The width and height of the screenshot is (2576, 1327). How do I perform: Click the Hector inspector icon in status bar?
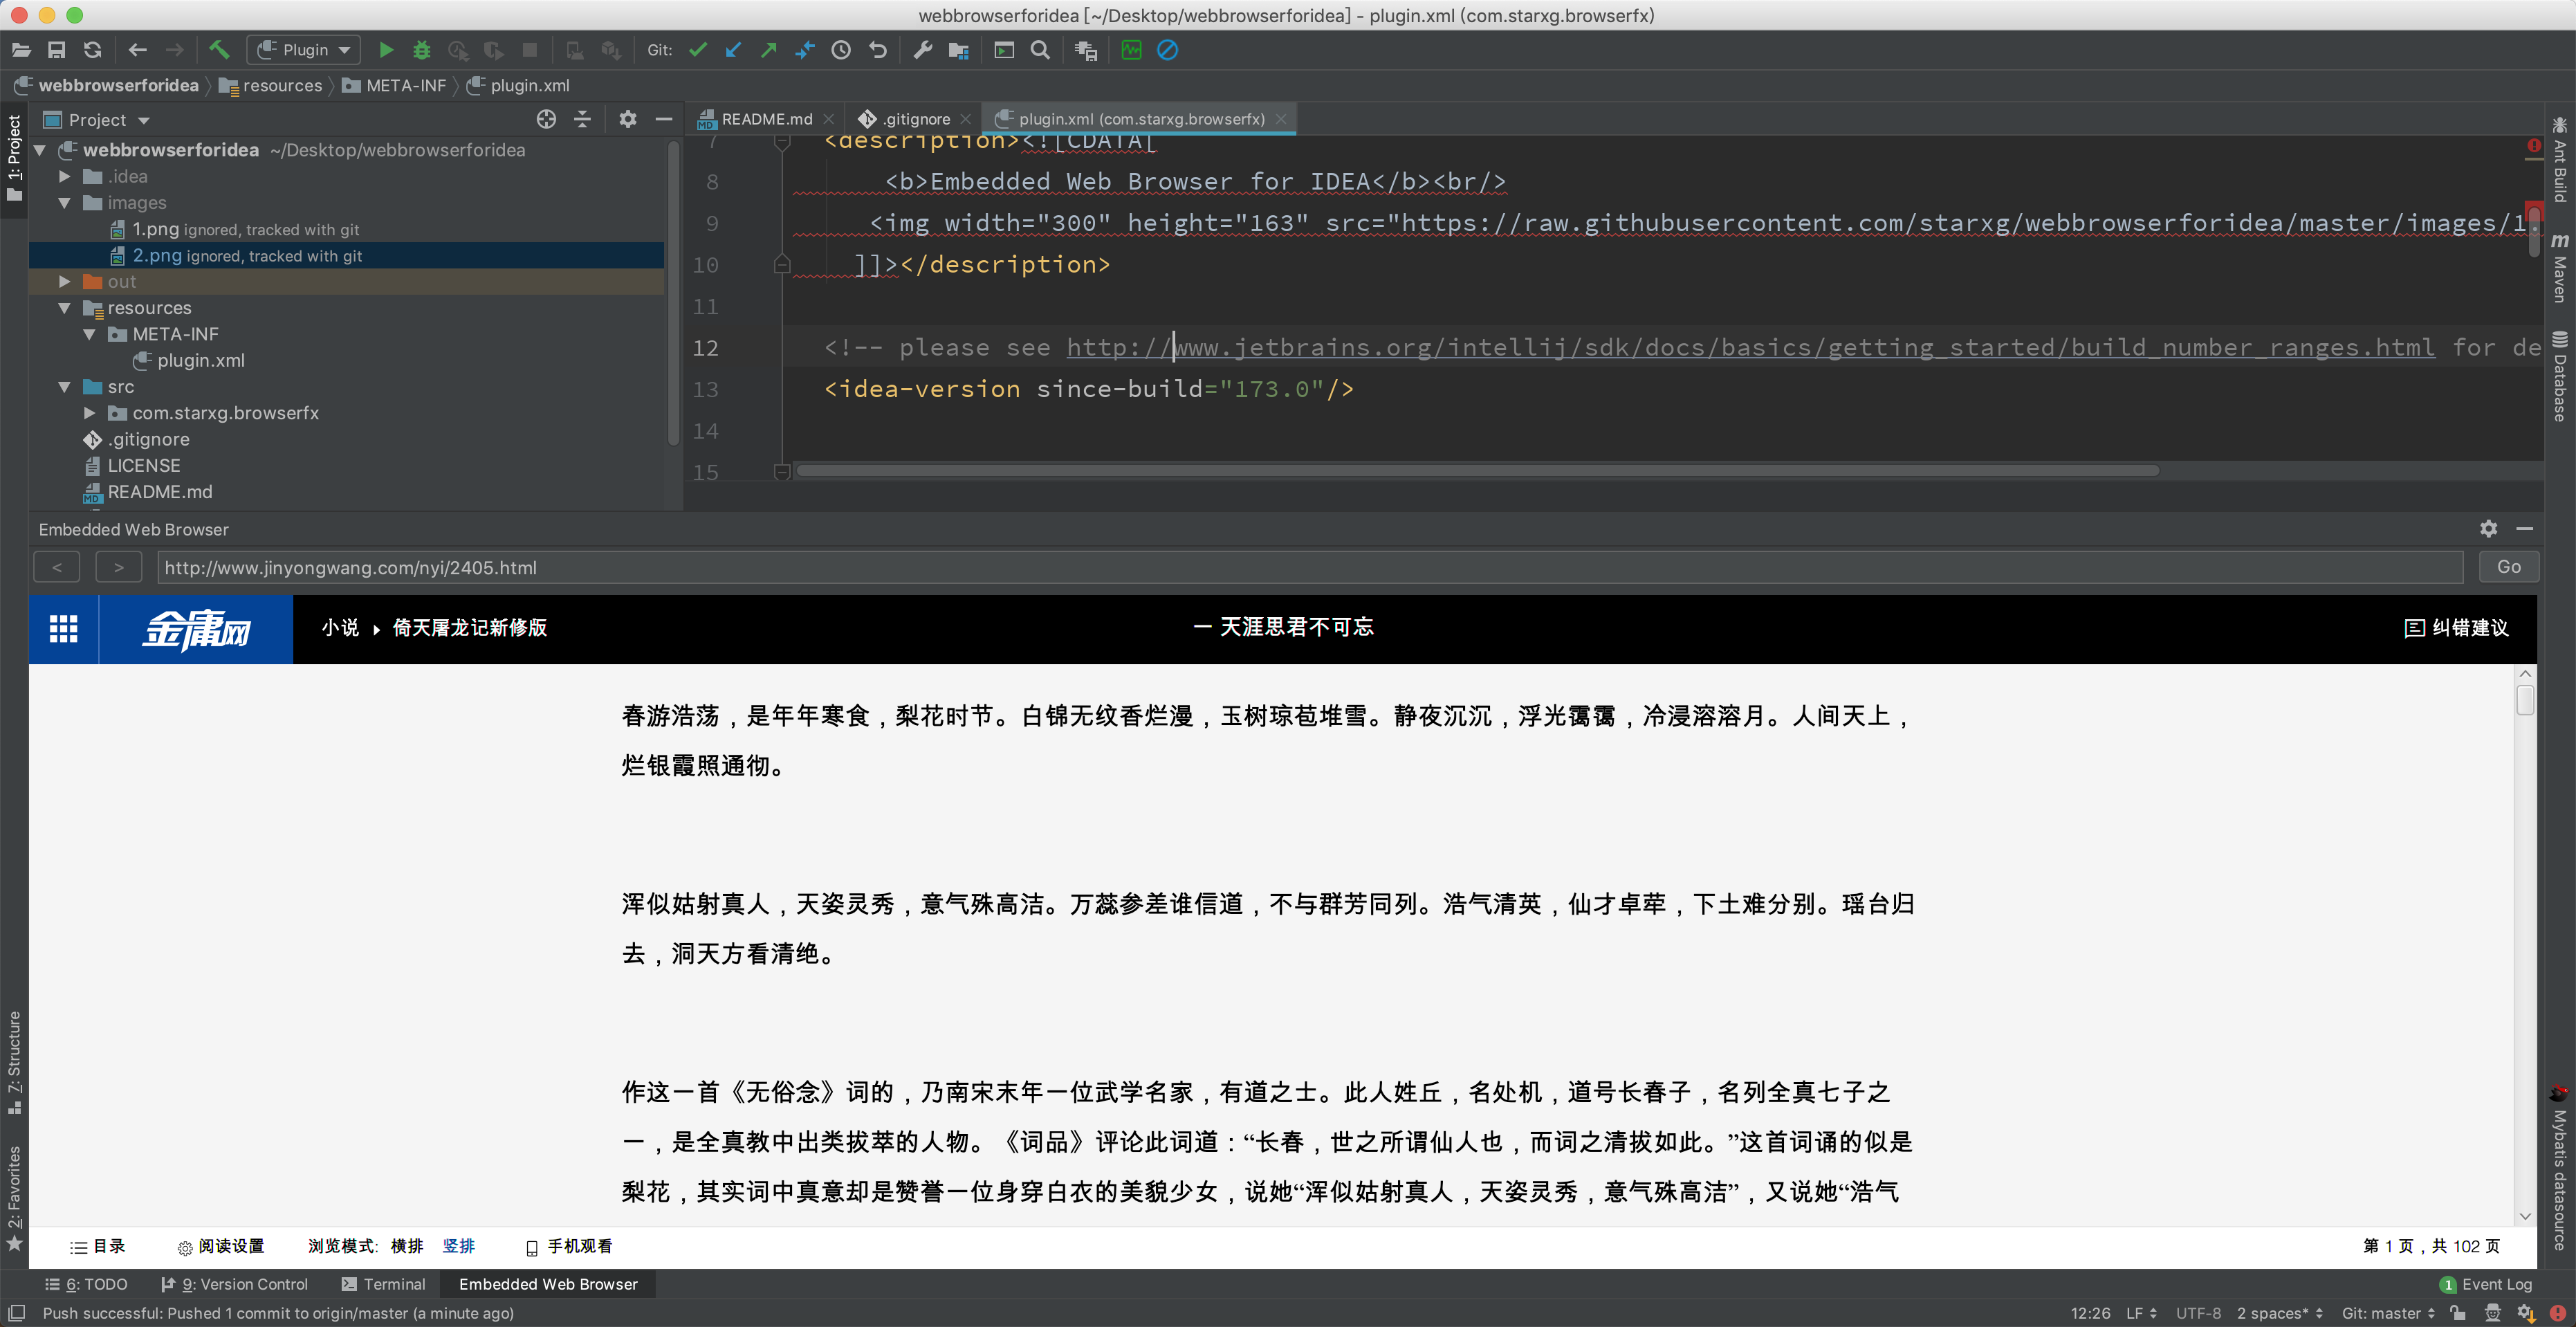2493,1313
